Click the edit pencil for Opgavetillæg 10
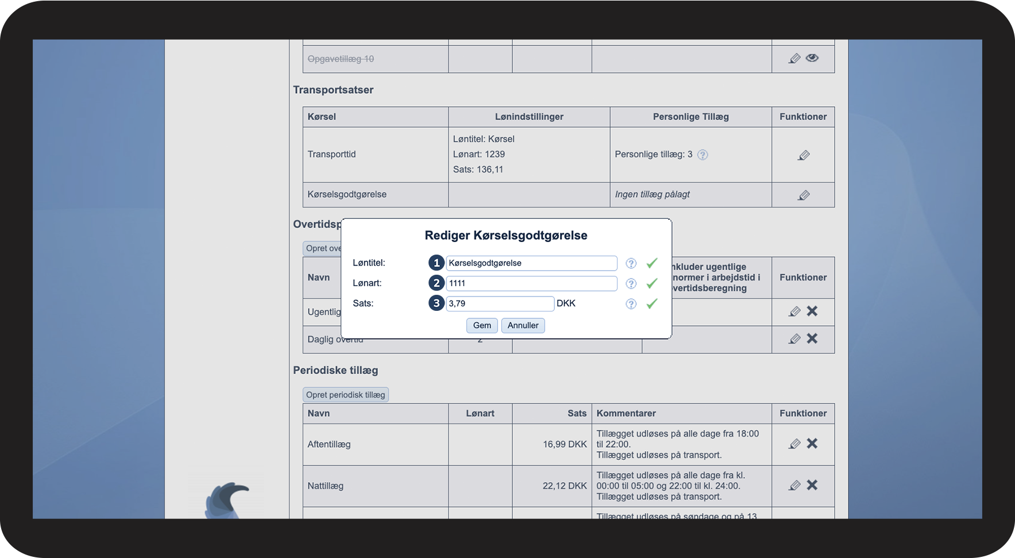The image size is (1015, 558). click(x=794, y=59)
